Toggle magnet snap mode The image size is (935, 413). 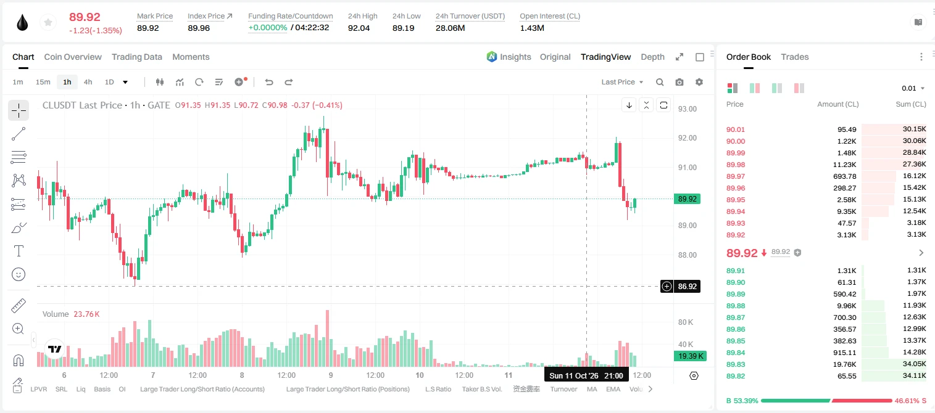coord(19,361)
